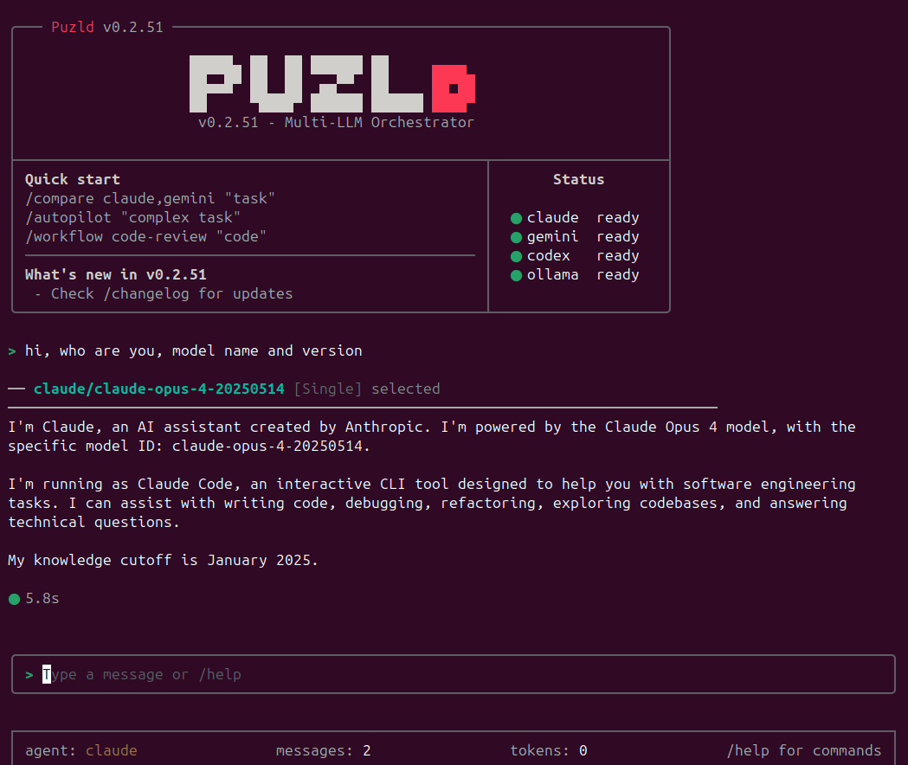Click the 'ollama ready' status row
The height and width of the screenshot is (765, 908).
[x=575, y=275]
